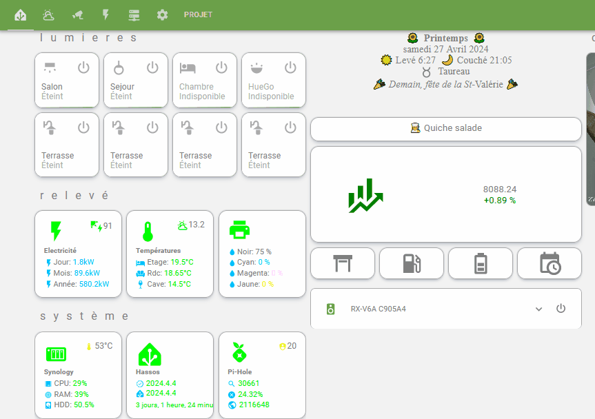Select the surveillance camera icon in navbar

pyautogui.click(x=77, y=14)
